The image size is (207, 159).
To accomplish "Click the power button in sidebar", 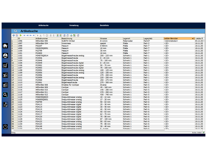I will point(5,127).
